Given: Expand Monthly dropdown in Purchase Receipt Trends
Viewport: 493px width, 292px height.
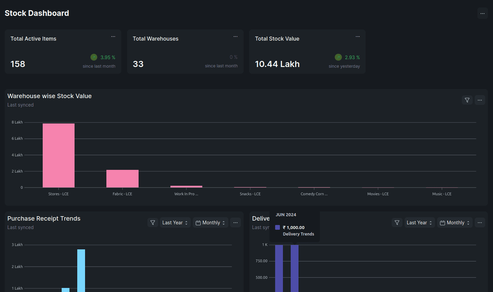Looking at the screenshot, I should coord(210,223).
